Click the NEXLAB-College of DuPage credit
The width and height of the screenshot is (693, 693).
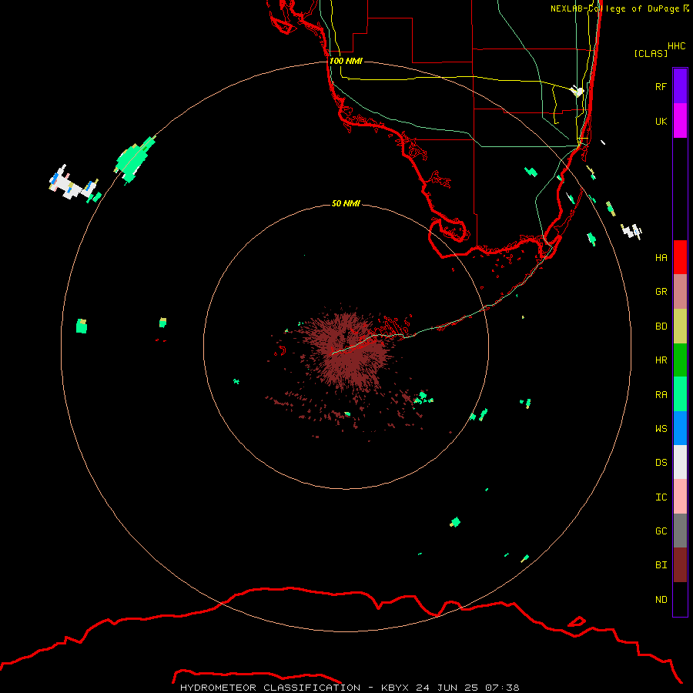pos(620,8)
